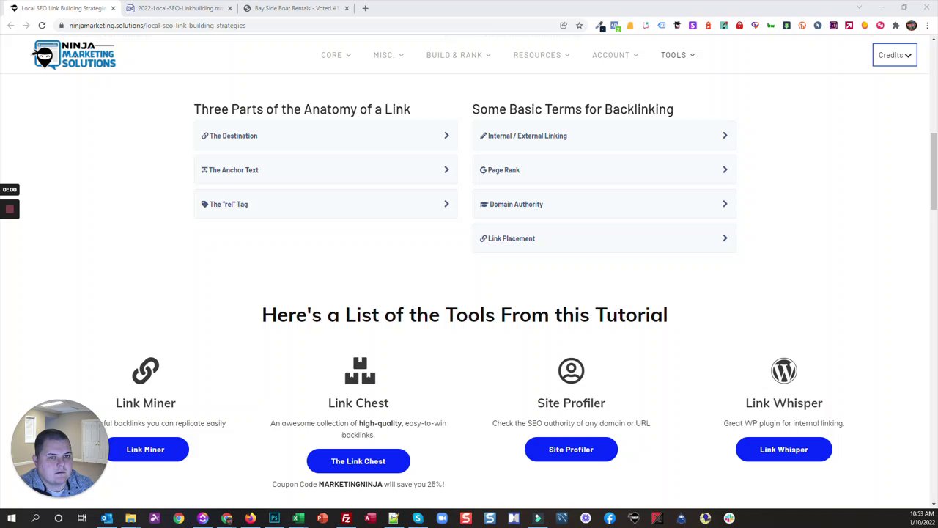Close the Bay Side Boat Rentals tab
The height and width of the screenshot is (528, 938).
pyautogui.click(x=347, y=8)
